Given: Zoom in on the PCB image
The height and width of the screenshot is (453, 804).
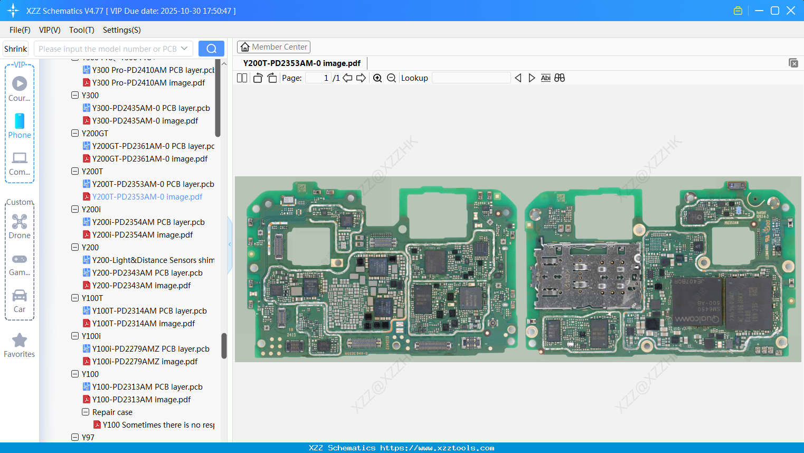Looking at the screenshot, I should click(x=377, y=78).
